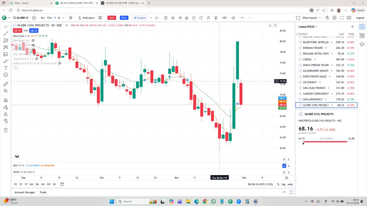The image size is (367, 206).
Task: Select the 1Y date range
Action: pos(26,184)
